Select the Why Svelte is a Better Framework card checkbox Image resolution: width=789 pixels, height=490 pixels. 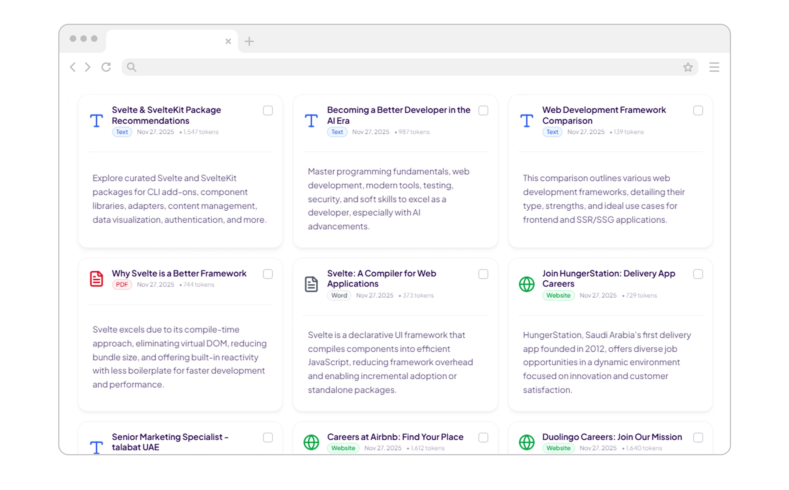(x=268, y=274)
